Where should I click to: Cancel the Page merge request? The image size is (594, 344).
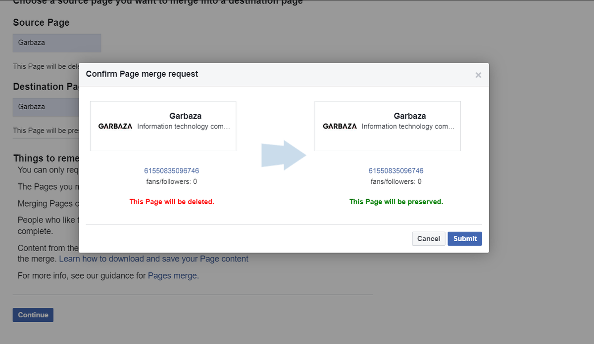[x=428, y=239]
